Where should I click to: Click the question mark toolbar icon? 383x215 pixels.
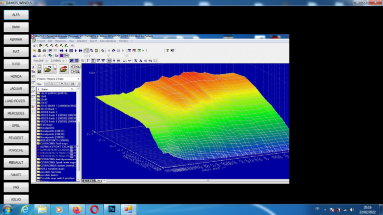[146, 50]
